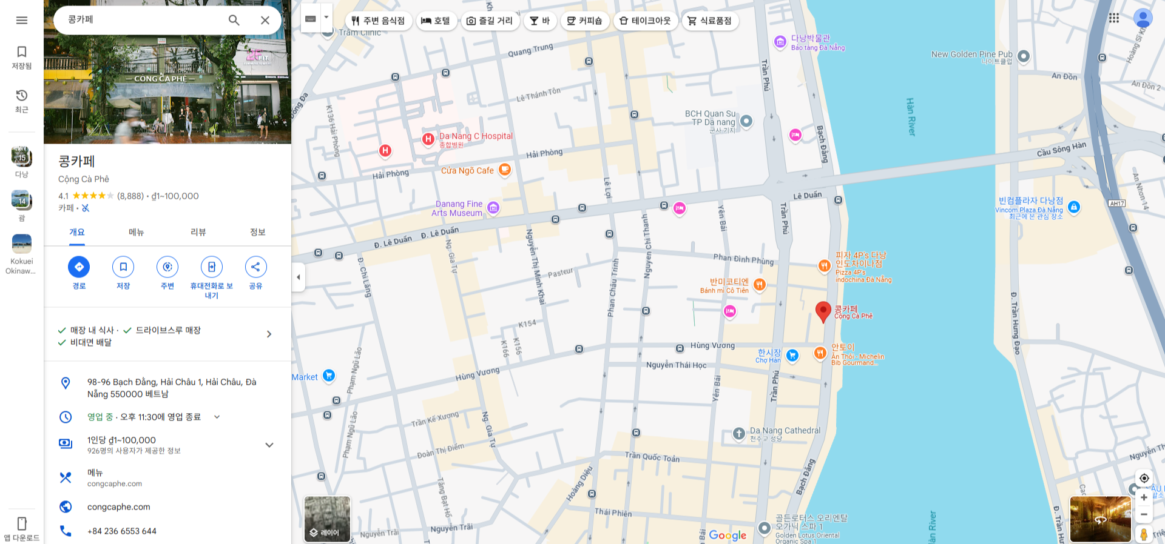Screen dimensions: 1165x544
Task: Open the keyboard input dropdown arrow
Action: 326,18
